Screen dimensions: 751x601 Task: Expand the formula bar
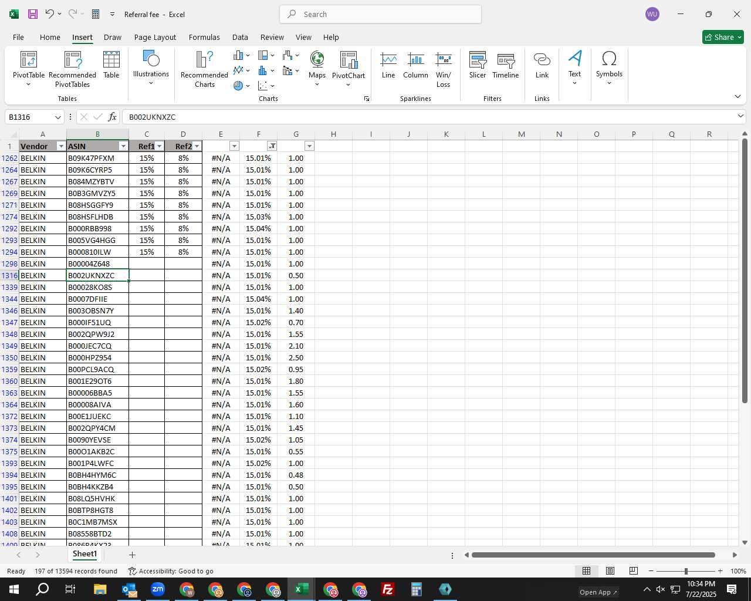click(x=740, y=116)
